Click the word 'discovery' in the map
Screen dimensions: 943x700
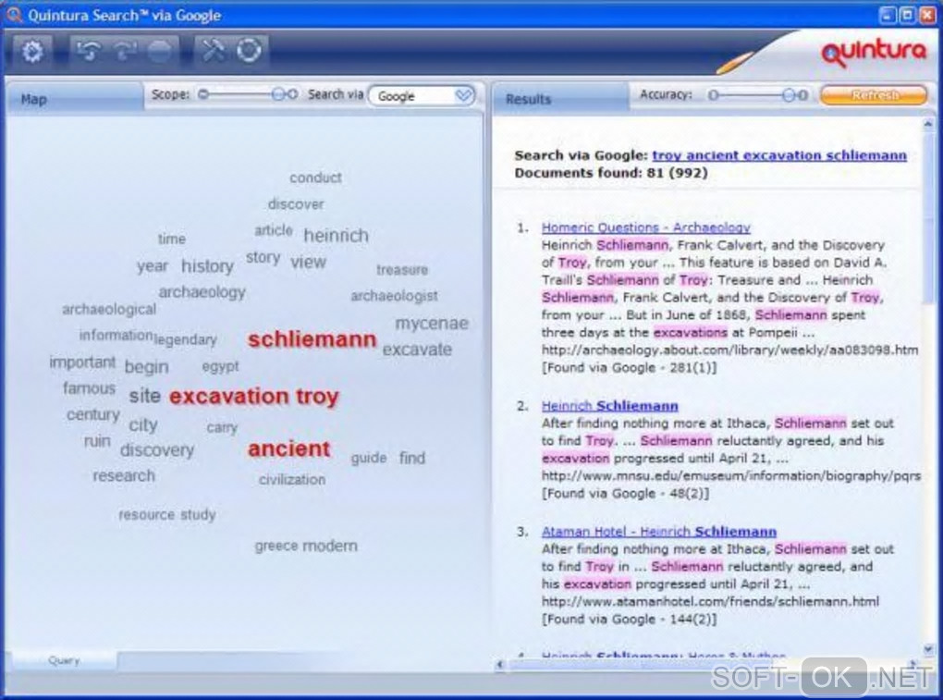coord(157,449)
